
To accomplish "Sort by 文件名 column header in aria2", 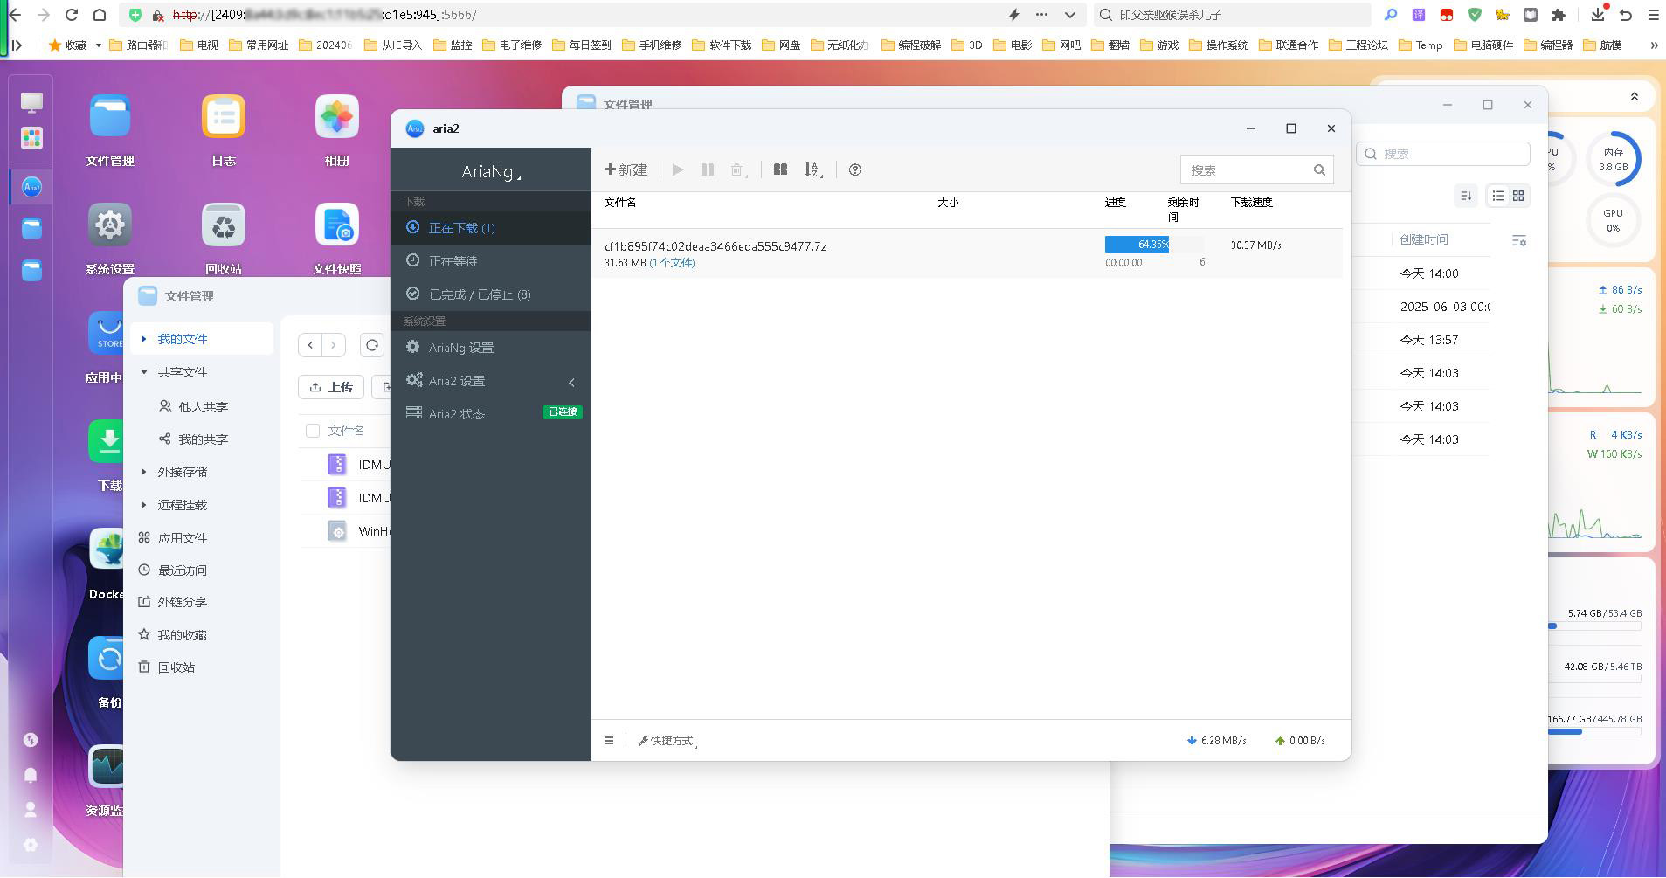I will (620, 203).
